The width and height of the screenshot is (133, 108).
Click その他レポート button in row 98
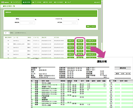(x=91, y=44)
